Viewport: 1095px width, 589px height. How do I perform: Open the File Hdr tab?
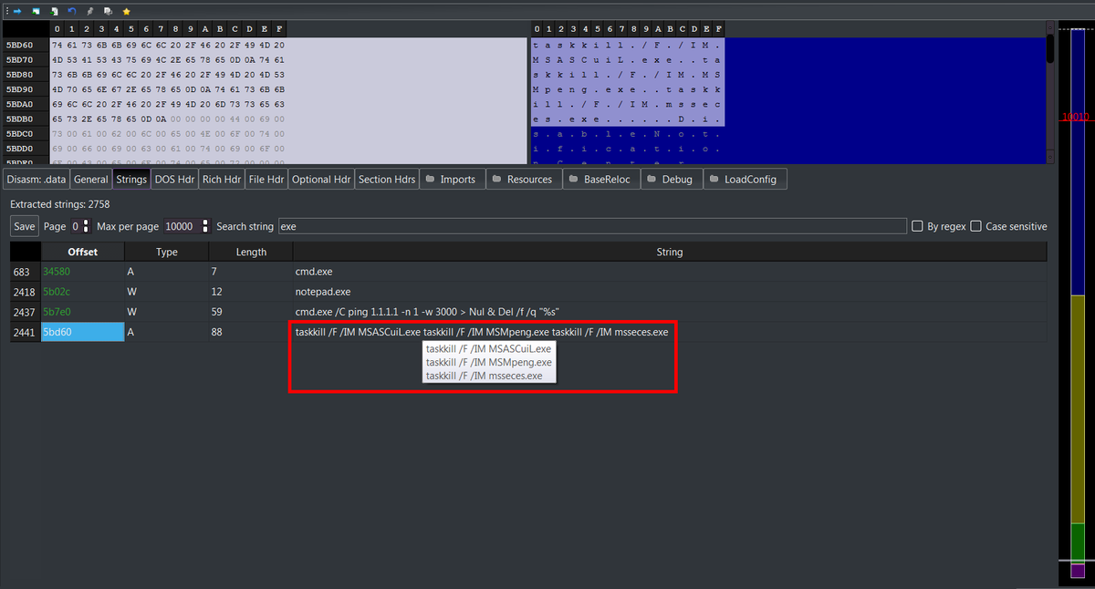point(266,180)
